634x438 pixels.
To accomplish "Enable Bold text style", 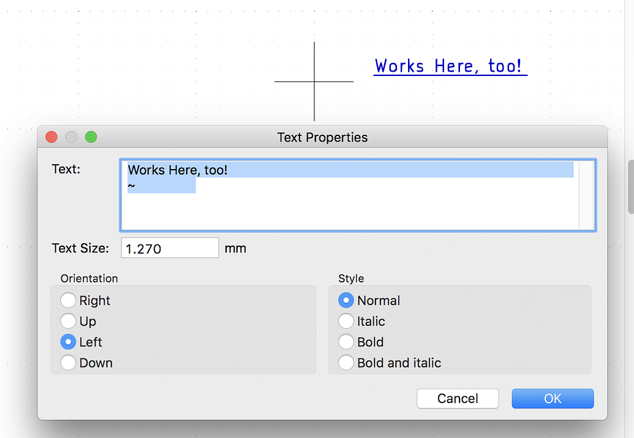I will tap(347, 342).
